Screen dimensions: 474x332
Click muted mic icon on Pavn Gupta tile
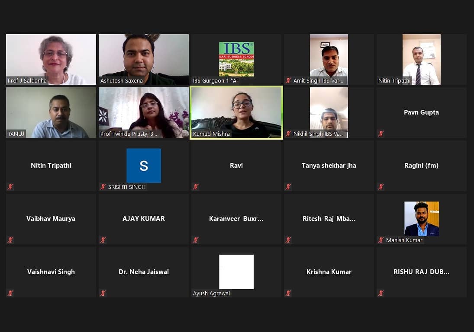pyautogui.click(x=381, y=134)
